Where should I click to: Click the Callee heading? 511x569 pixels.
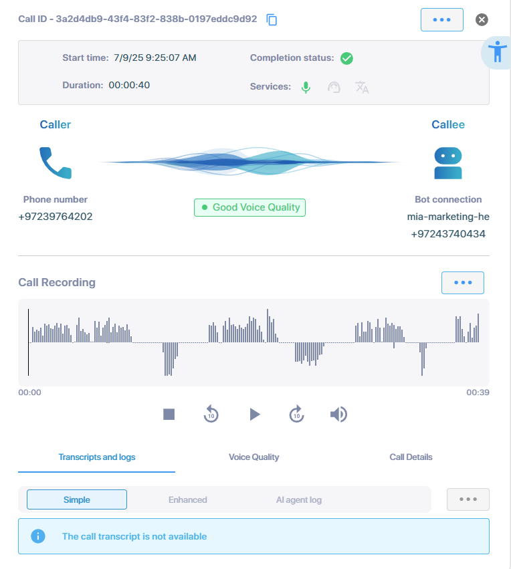pos(448,124)
